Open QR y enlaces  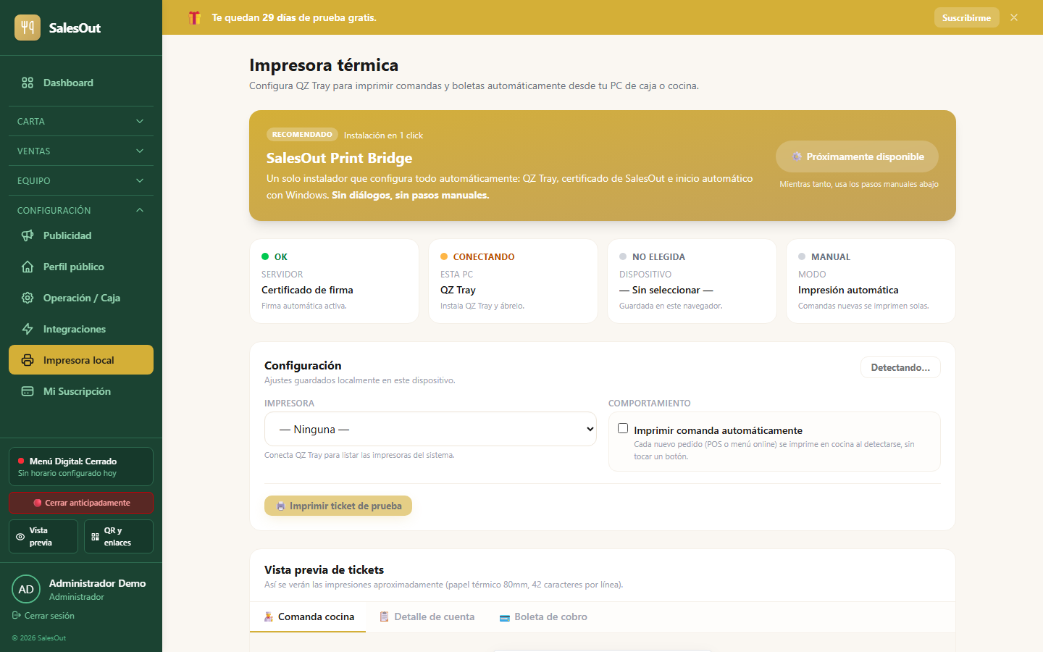[119, 536]
